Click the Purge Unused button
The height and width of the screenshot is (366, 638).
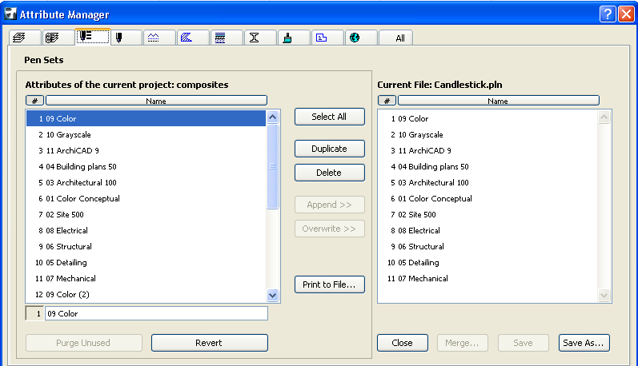coord(84,343)
